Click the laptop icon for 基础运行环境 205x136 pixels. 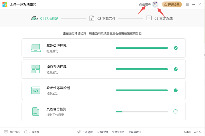coord(36,48)
